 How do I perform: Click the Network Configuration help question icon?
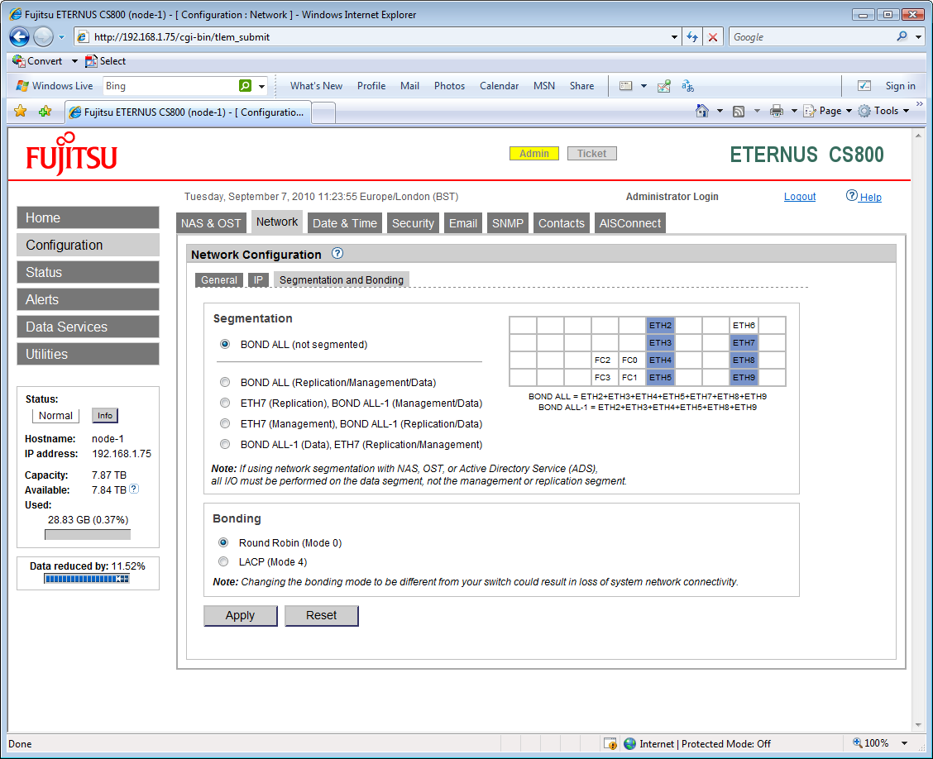click(337, 253)
